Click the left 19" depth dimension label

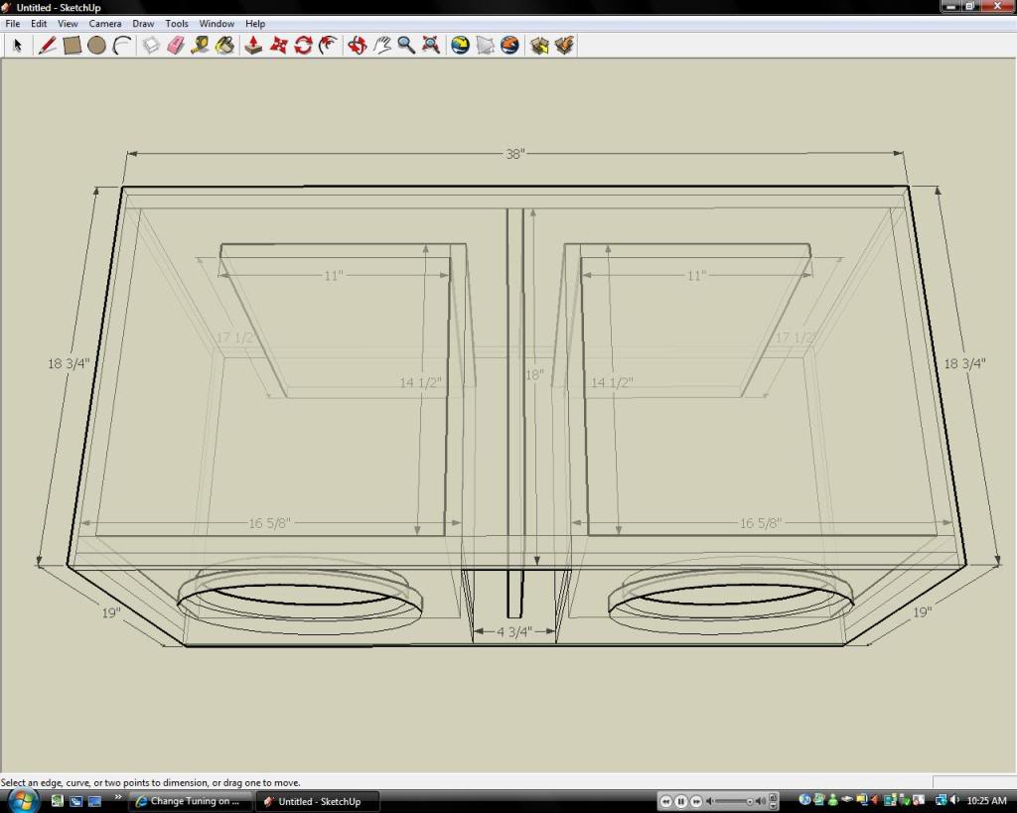(x=111, y=612)
